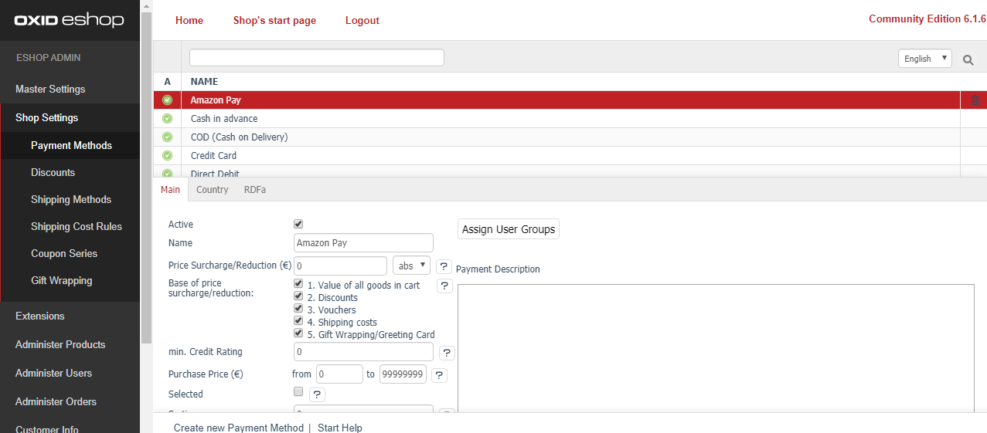Screen dimensions: 987x433
Task: Open help icon for Price Surcharge/Reduction
Action: (444, 266)
